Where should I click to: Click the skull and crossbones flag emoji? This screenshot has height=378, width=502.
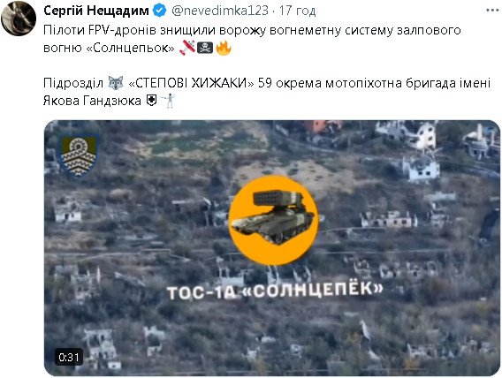pos(205,48)
